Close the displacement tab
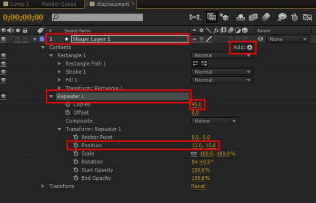This screenshot has height=203, width=316. 133,4
